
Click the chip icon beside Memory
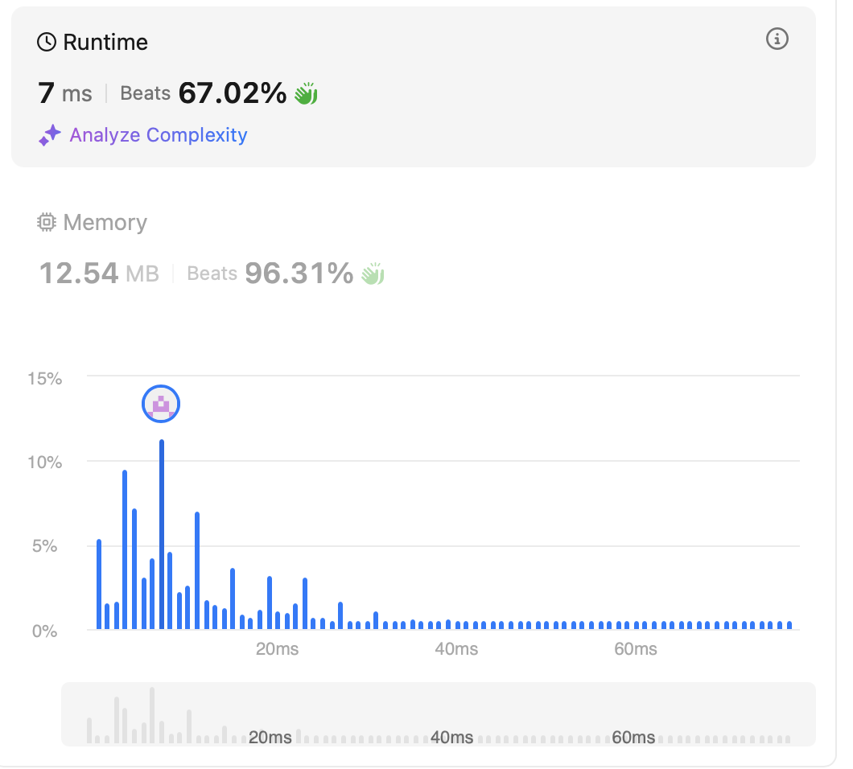click(47, 223)
